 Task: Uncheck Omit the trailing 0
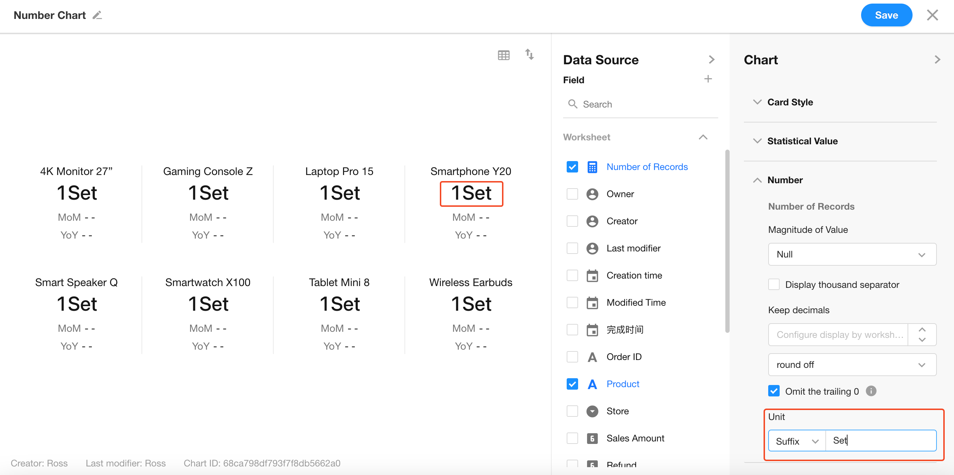pos(774,391)
